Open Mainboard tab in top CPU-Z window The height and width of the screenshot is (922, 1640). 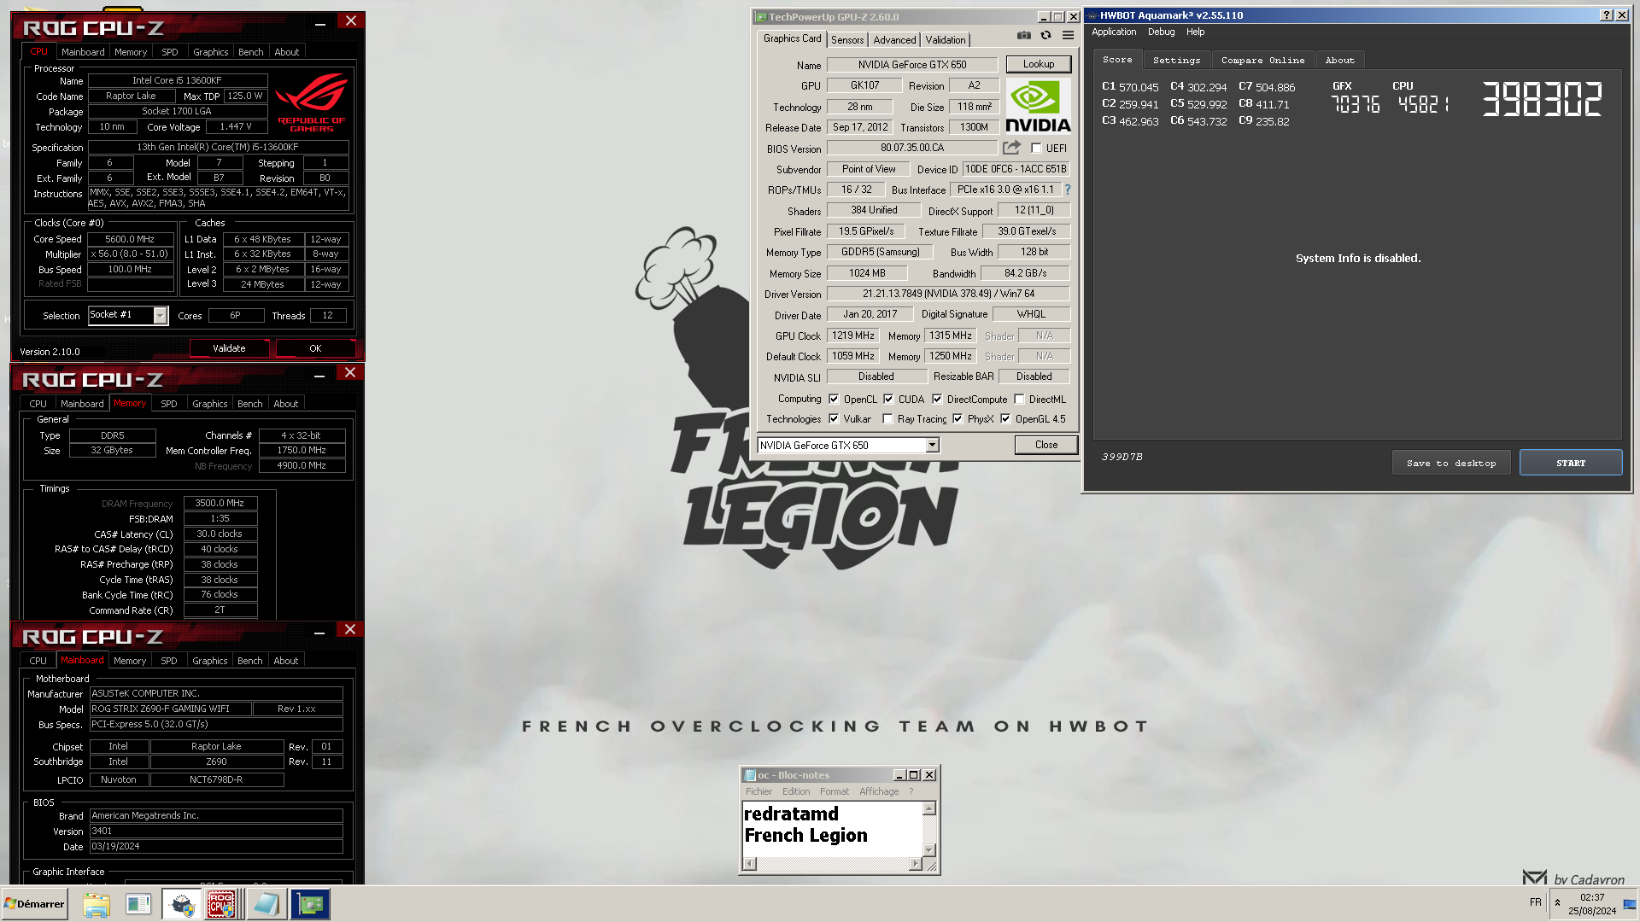coord(83,52)
